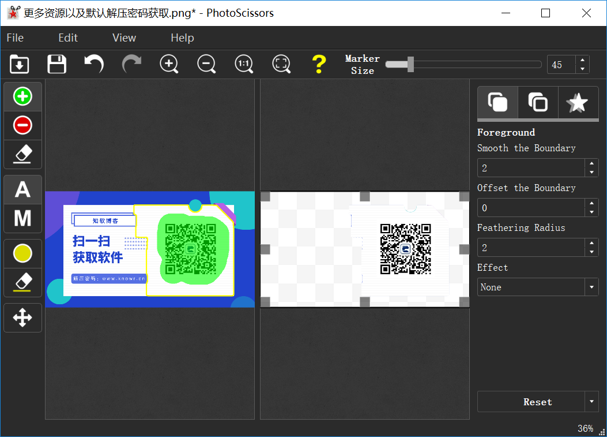Image resolution: width=607 pixels, height=437 pixels.
Task: Decrease Feathering Radius value
Action: pyautogui.click(x=591, y=252)
